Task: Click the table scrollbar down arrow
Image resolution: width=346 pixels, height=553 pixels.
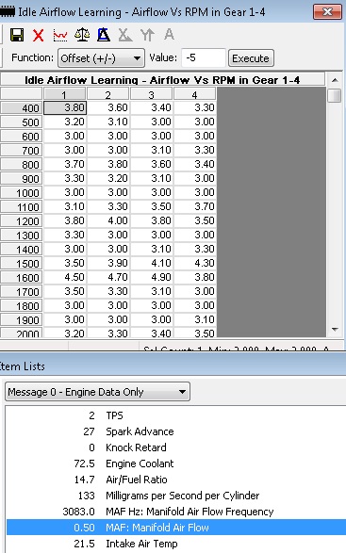Action: tap(335, 330)
